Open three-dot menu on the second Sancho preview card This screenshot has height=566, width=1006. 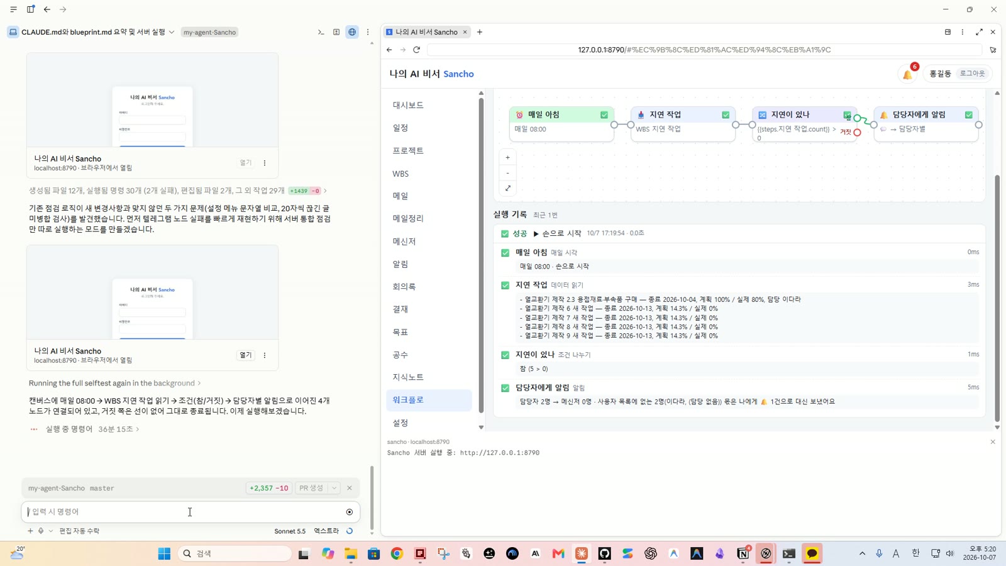click(265, 355)
